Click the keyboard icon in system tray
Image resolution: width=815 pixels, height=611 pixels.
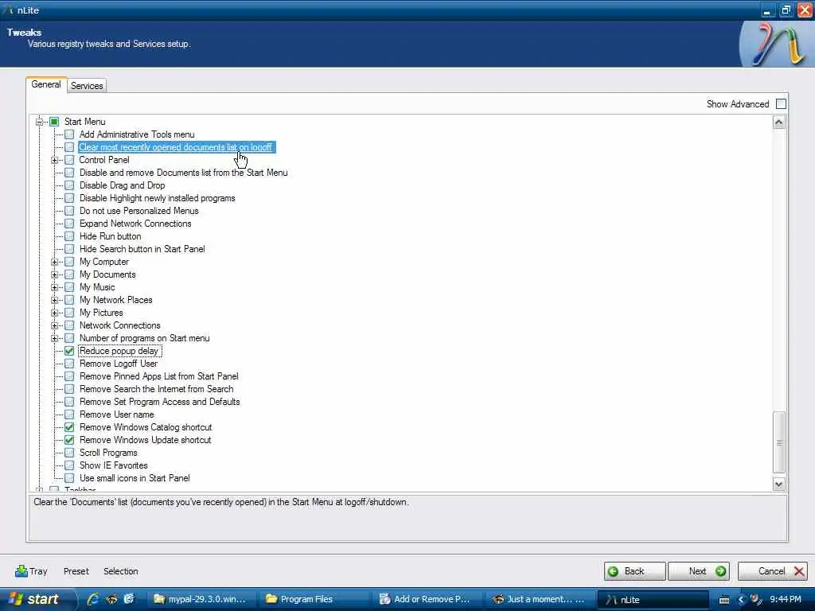[724, 600]
